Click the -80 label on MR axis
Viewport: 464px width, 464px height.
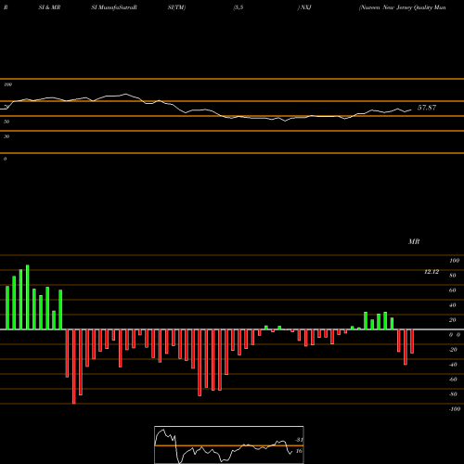pyautogui.click(x=453, y=394)
